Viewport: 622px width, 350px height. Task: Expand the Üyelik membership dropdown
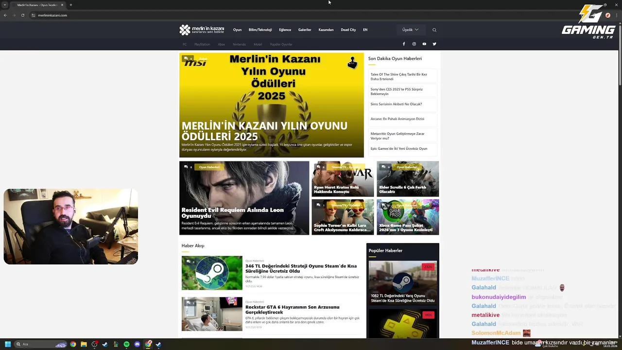tap(411, 30)
